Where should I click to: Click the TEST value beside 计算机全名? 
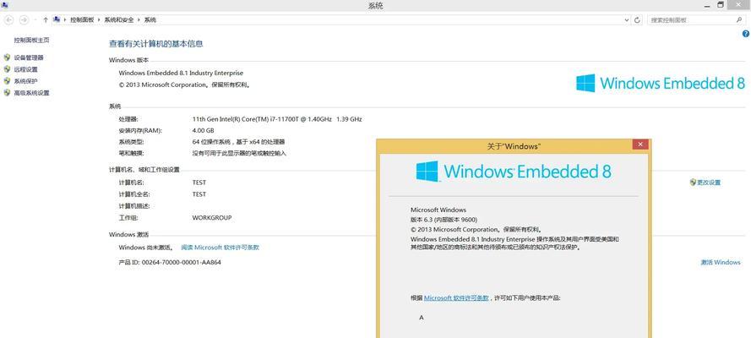point(199,194)
